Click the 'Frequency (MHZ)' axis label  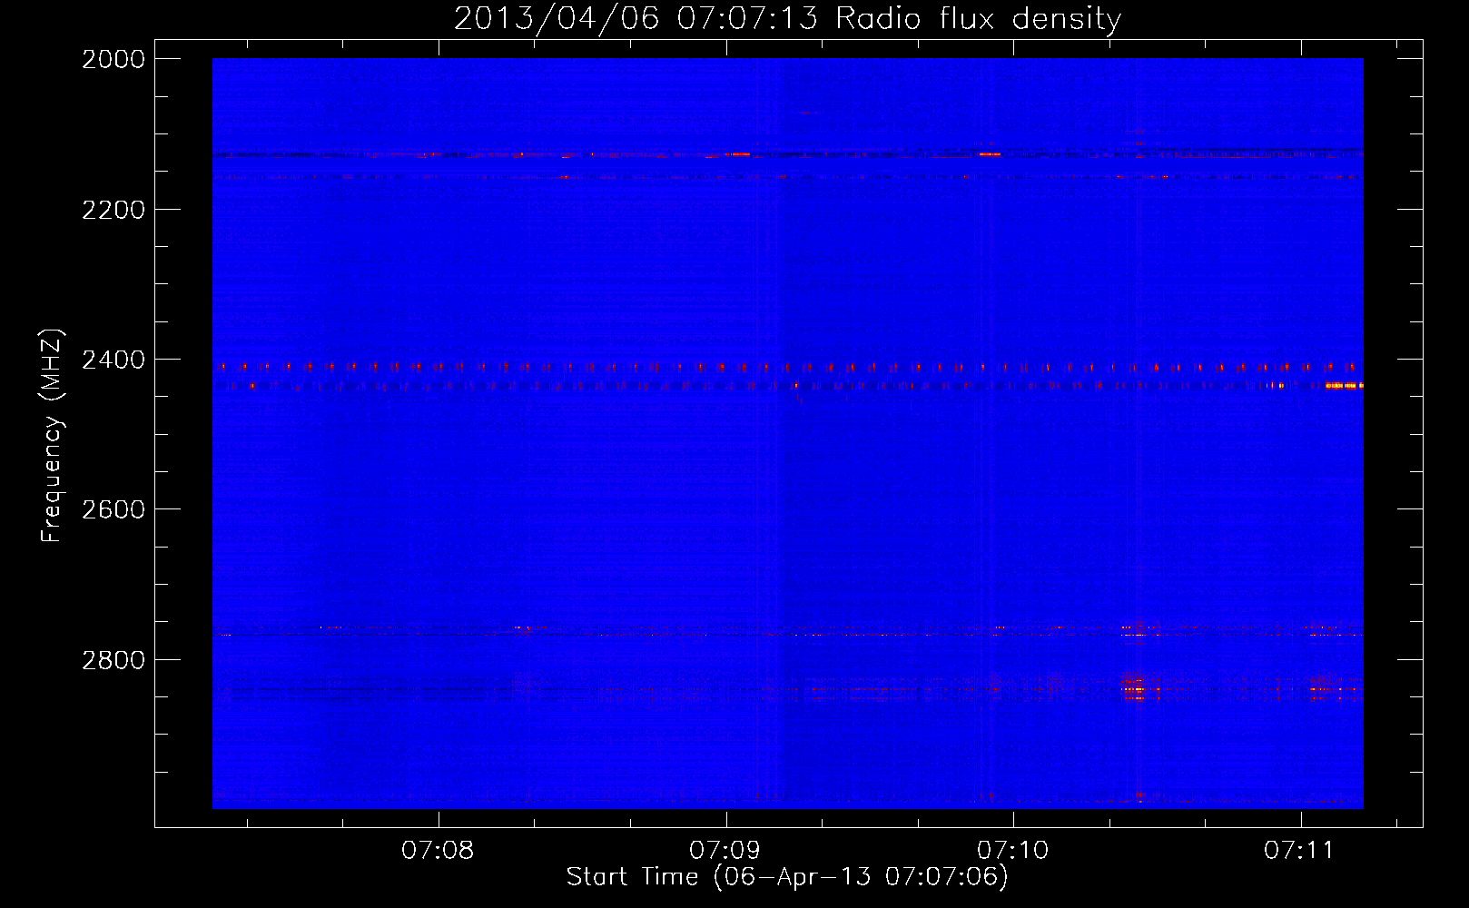click(x=52, y=435)
